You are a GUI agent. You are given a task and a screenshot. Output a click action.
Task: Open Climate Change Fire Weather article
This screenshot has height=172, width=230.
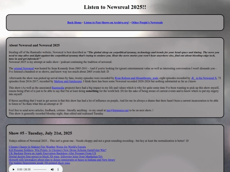coord(47,147)
